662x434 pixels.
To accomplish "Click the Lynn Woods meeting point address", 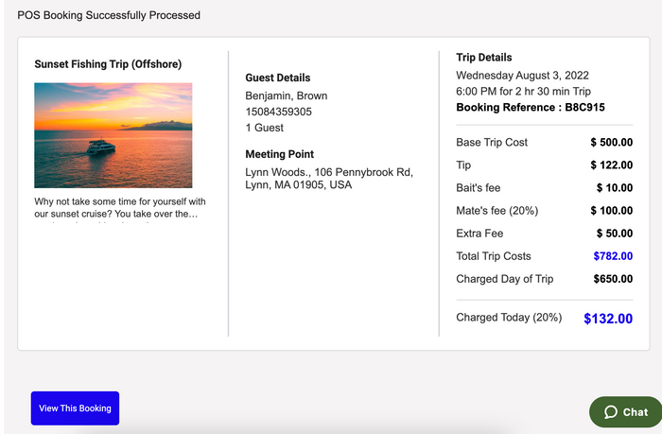I will (x=328, y=178).
